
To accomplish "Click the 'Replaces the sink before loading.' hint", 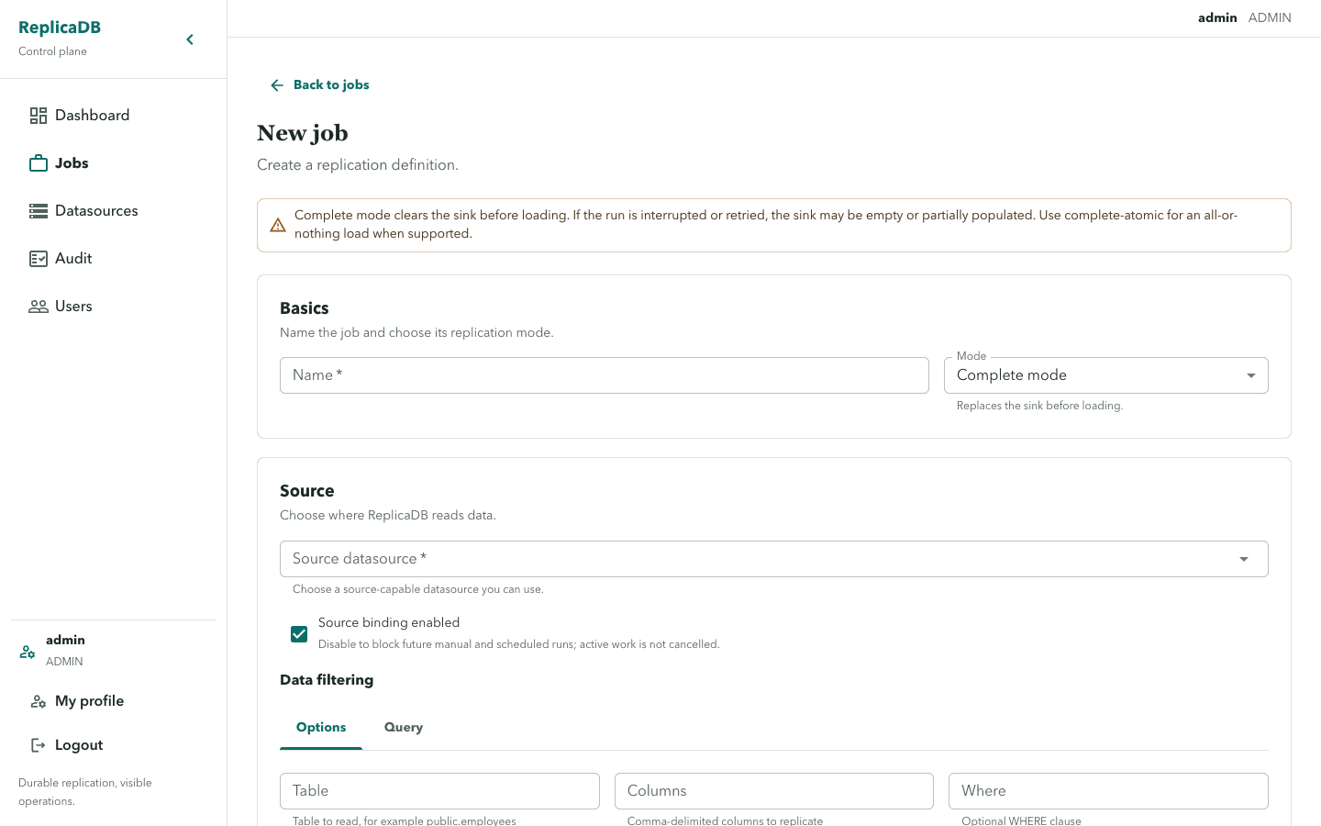I will (x=1039, y=406).
